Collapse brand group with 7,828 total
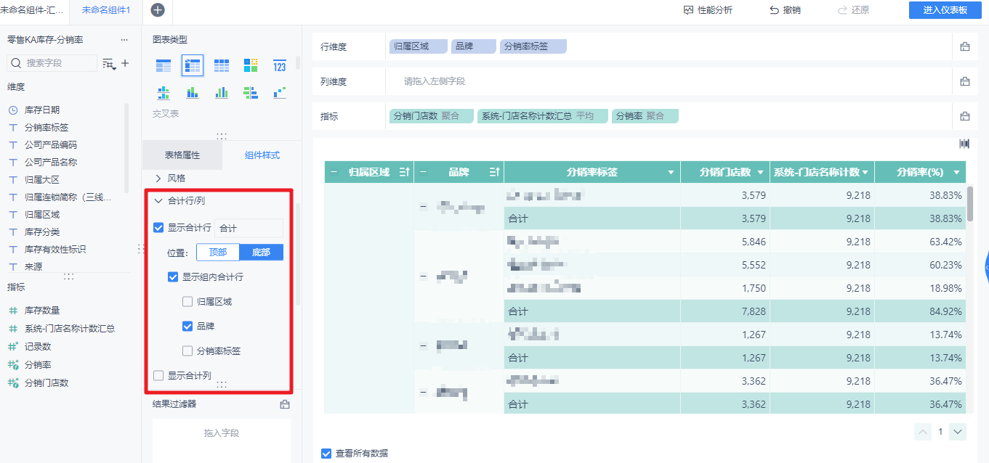 (x=424, y=276)
